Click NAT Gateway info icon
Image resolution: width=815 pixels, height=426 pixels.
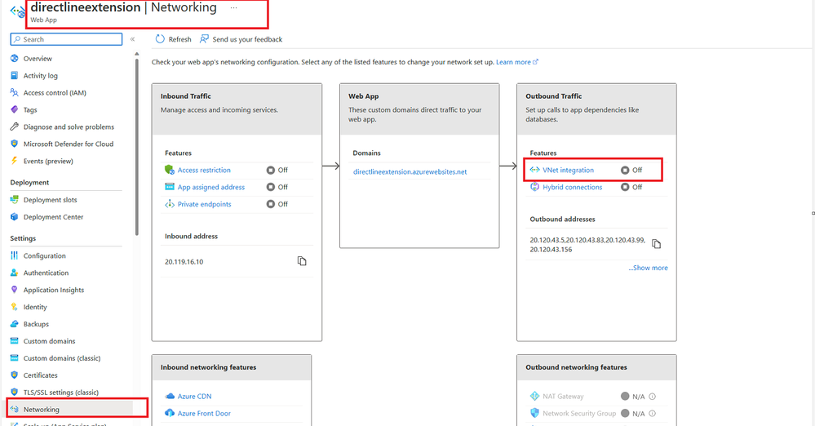653,397
